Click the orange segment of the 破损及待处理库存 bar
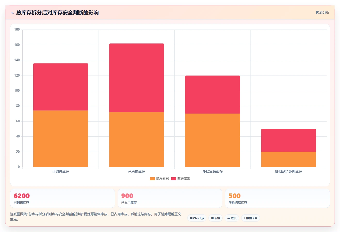The width and height of the screenshot is (340, 232). click(x=288, y=159)
